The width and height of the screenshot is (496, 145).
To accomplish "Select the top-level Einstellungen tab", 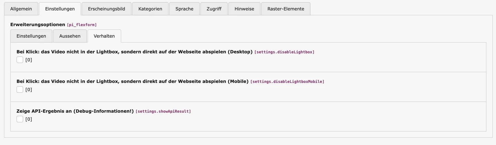I will (60, 9).
